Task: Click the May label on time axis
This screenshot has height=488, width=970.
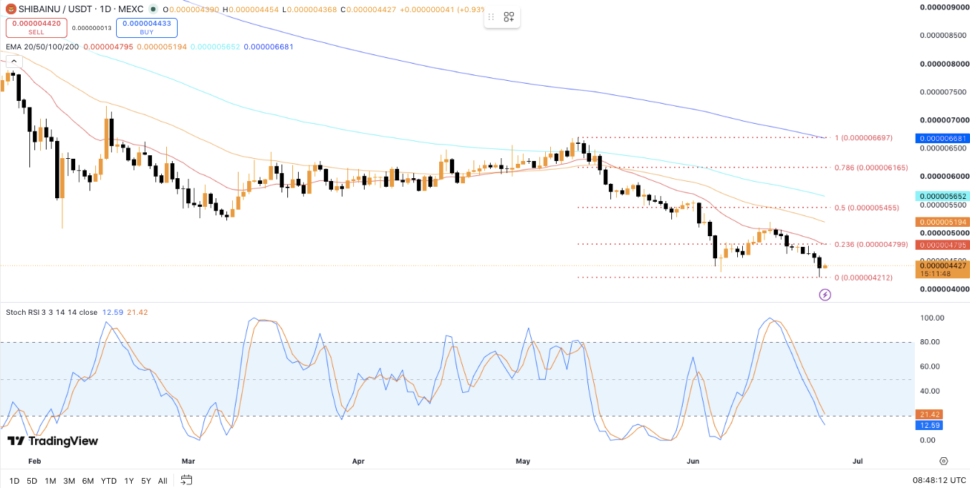Action: 523,462
